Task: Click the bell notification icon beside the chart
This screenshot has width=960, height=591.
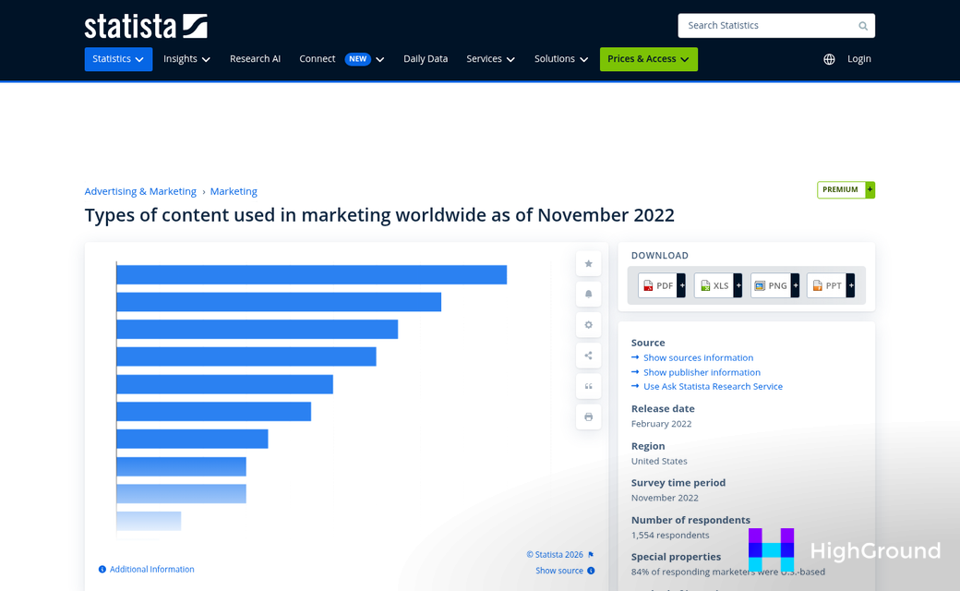Action: [588, 294]
